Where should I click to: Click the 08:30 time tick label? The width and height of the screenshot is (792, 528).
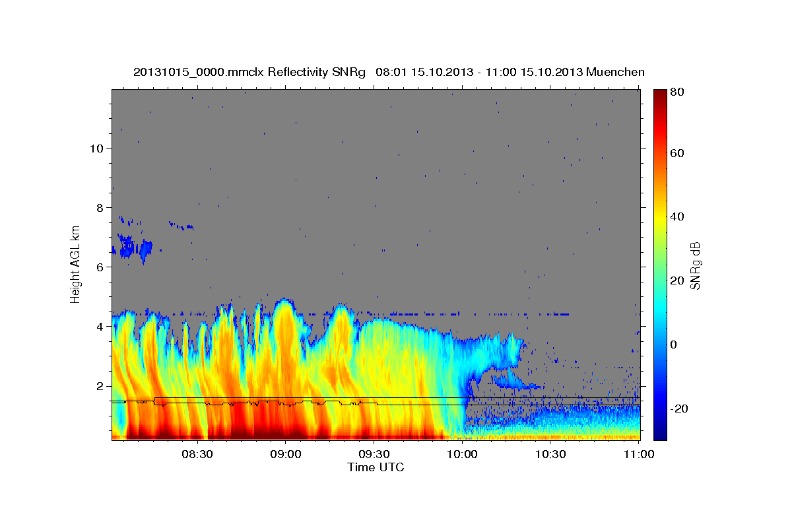tap(196, 454)
